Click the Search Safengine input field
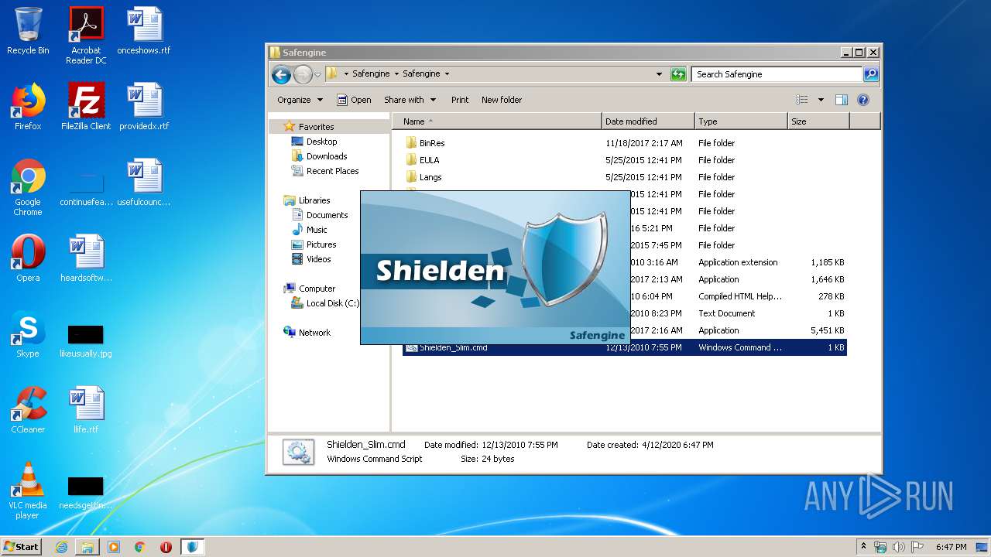 pos(777,74)
